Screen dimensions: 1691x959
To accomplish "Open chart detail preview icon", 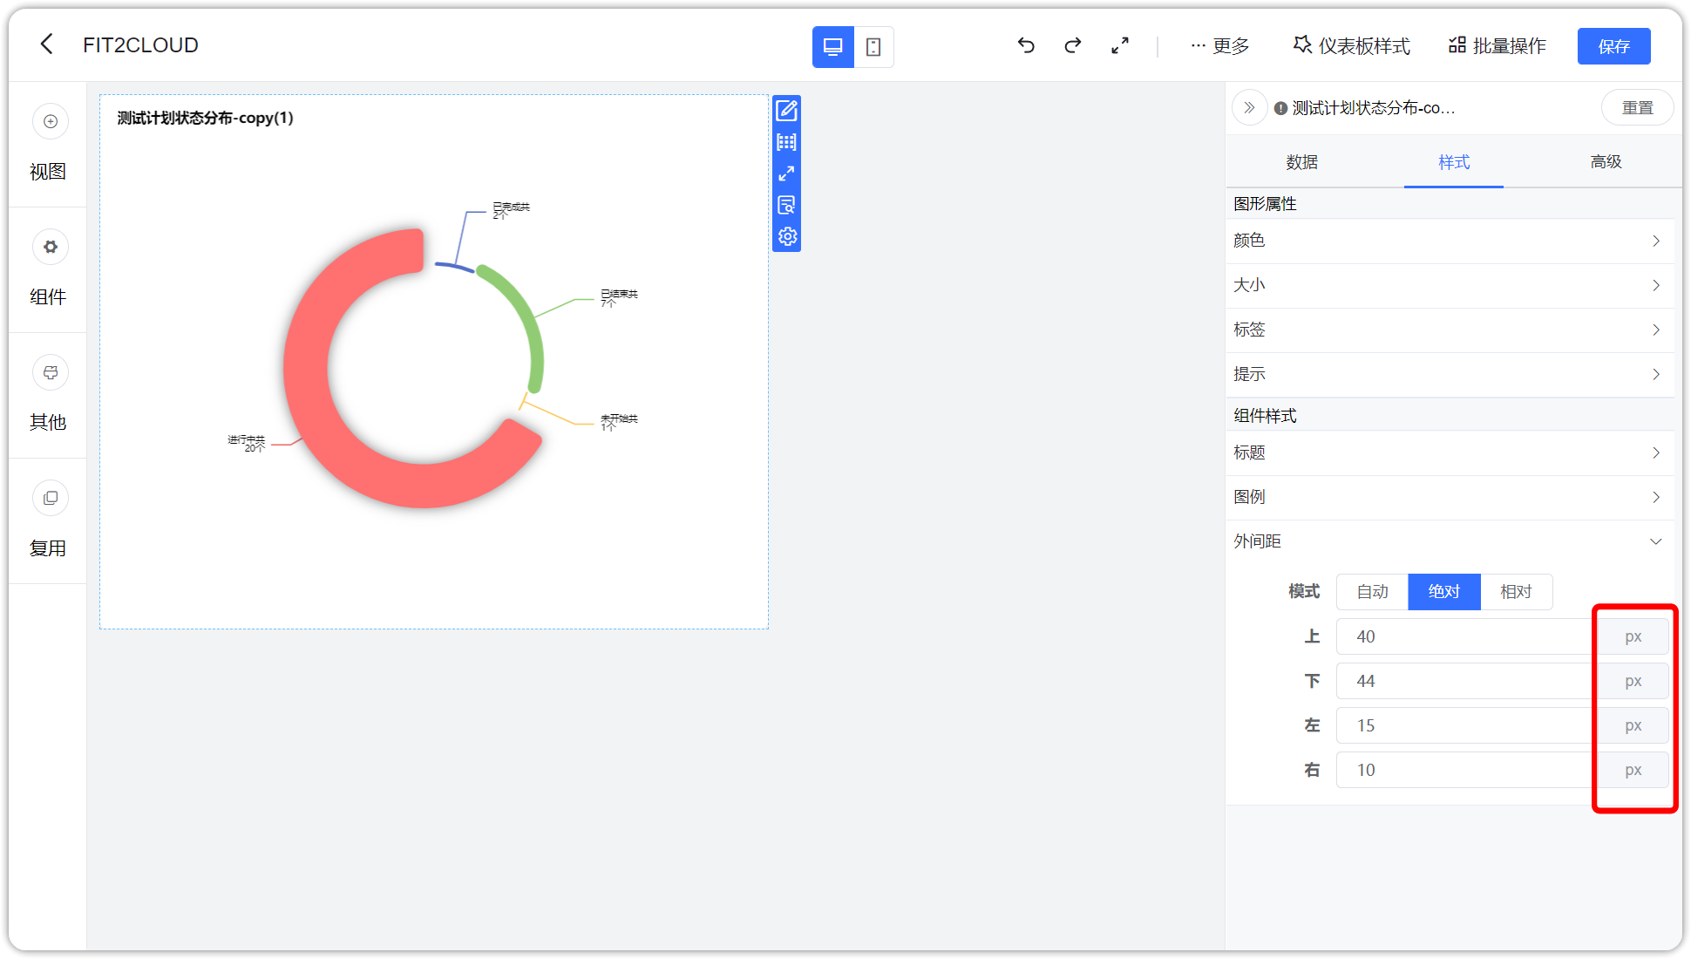I will click(x=786, y=204).
